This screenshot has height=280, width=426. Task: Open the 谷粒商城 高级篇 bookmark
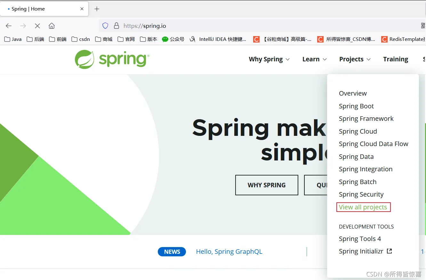click(282, 39)
